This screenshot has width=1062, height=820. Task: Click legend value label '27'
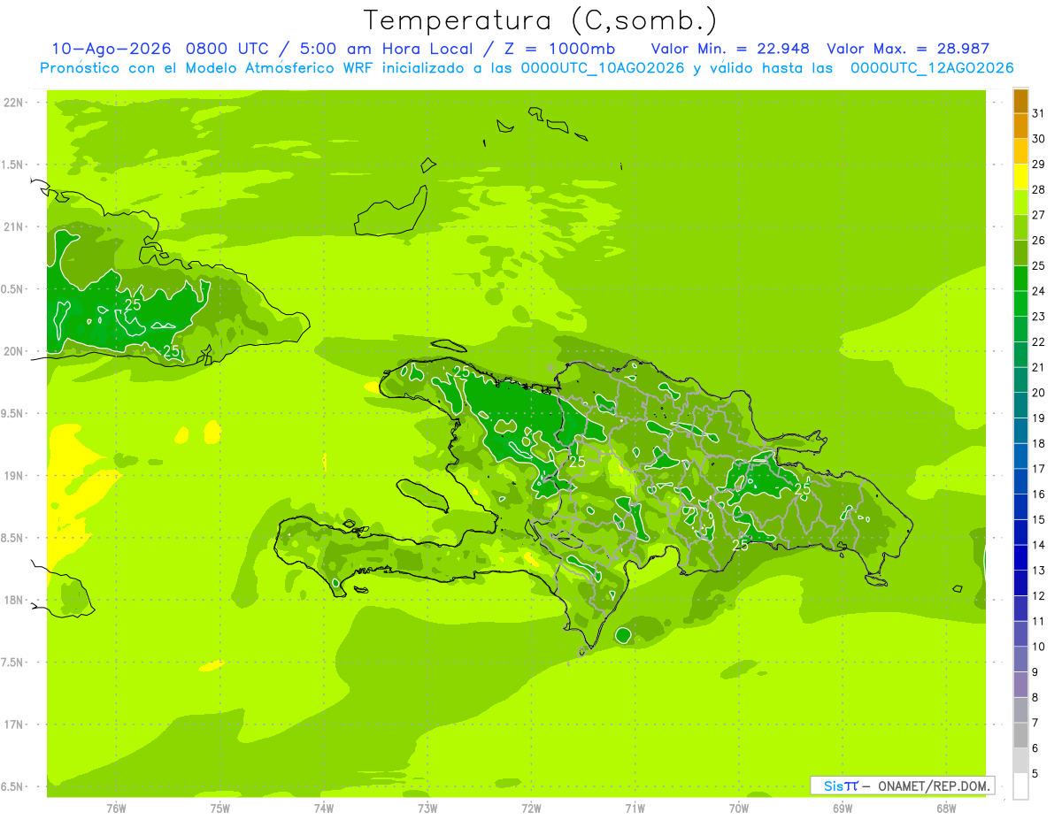(1039, 215)
